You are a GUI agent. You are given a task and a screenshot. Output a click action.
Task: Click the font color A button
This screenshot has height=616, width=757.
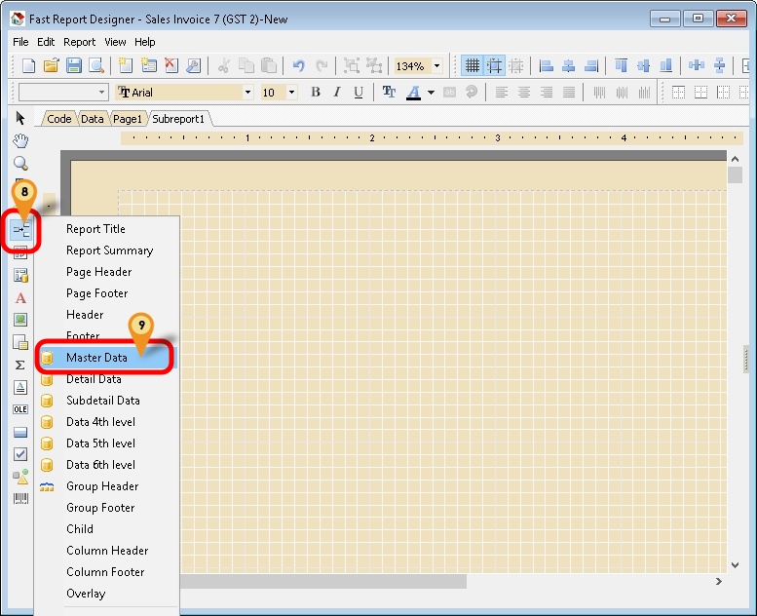point(413,93)
